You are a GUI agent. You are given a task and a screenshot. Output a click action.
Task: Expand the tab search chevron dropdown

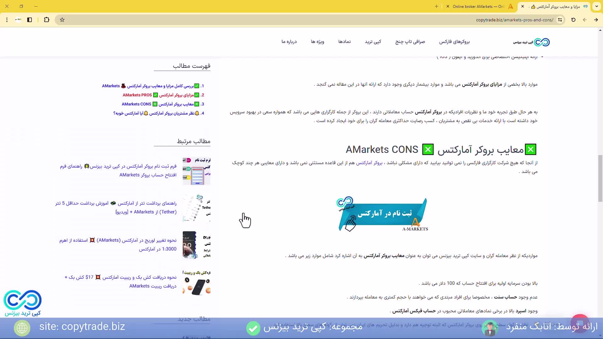point(596,6)
